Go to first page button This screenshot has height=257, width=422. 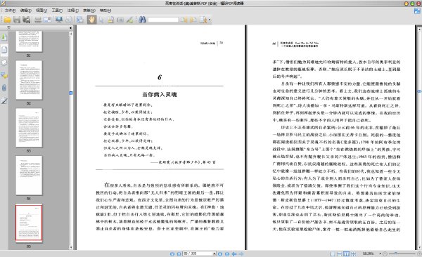(x=172, y=253)
